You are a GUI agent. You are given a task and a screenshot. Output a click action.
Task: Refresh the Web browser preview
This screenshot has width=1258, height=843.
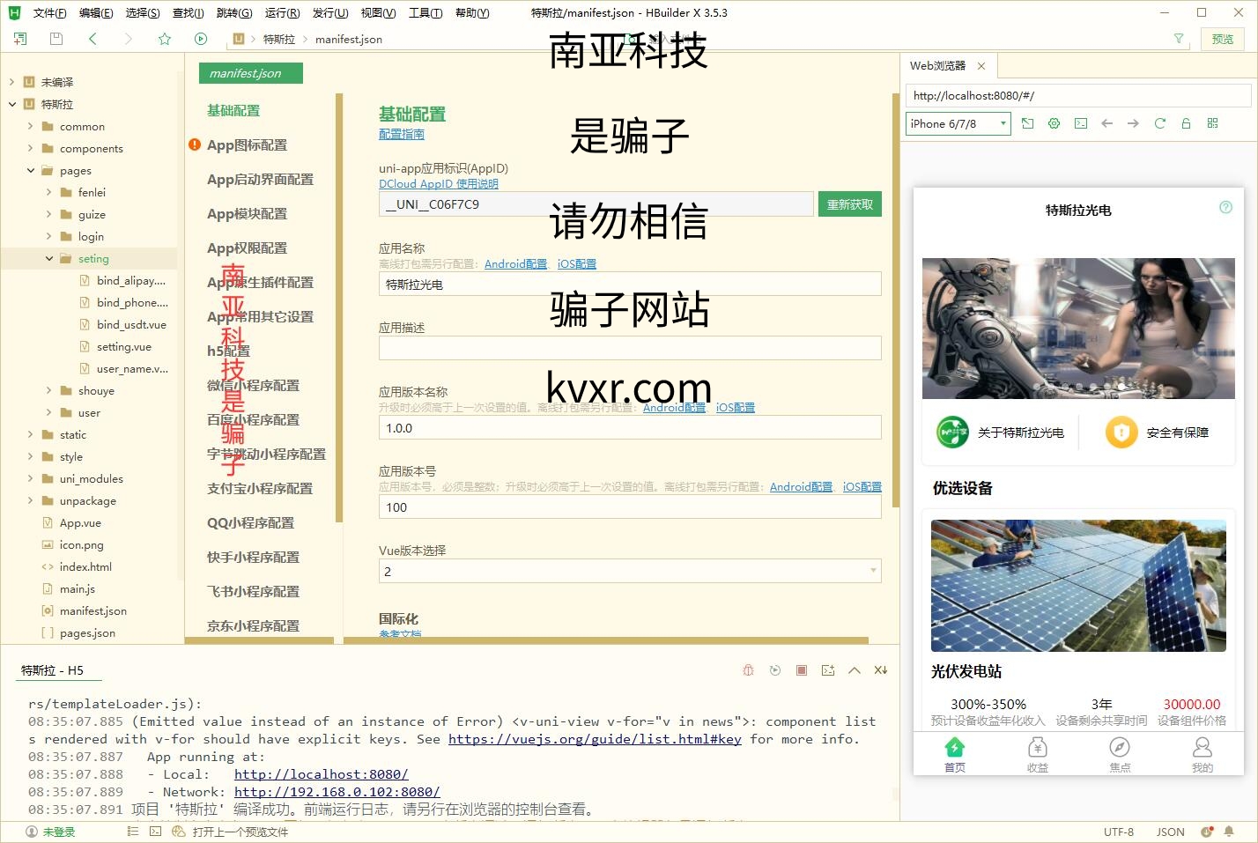pyautogui.click(x=1160, y=123)
